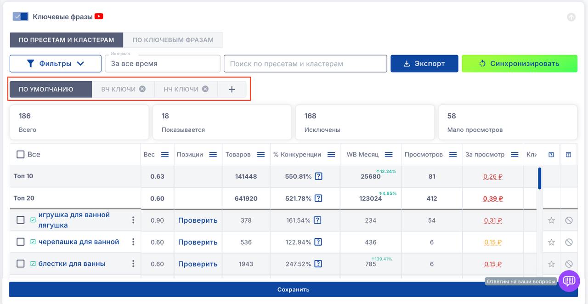Expand the Фильтры dropdown
The height and width of the screenshot is (304, 588).
click(56, 64)
